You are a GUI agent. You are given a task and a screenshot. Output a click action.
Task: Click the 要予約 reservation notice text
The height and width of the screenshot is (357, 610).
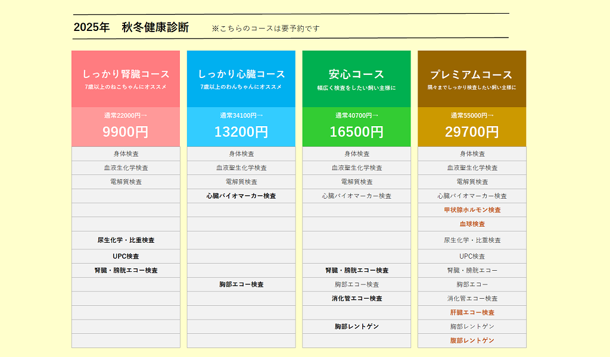pyautogui.click(x=266, y=28)
